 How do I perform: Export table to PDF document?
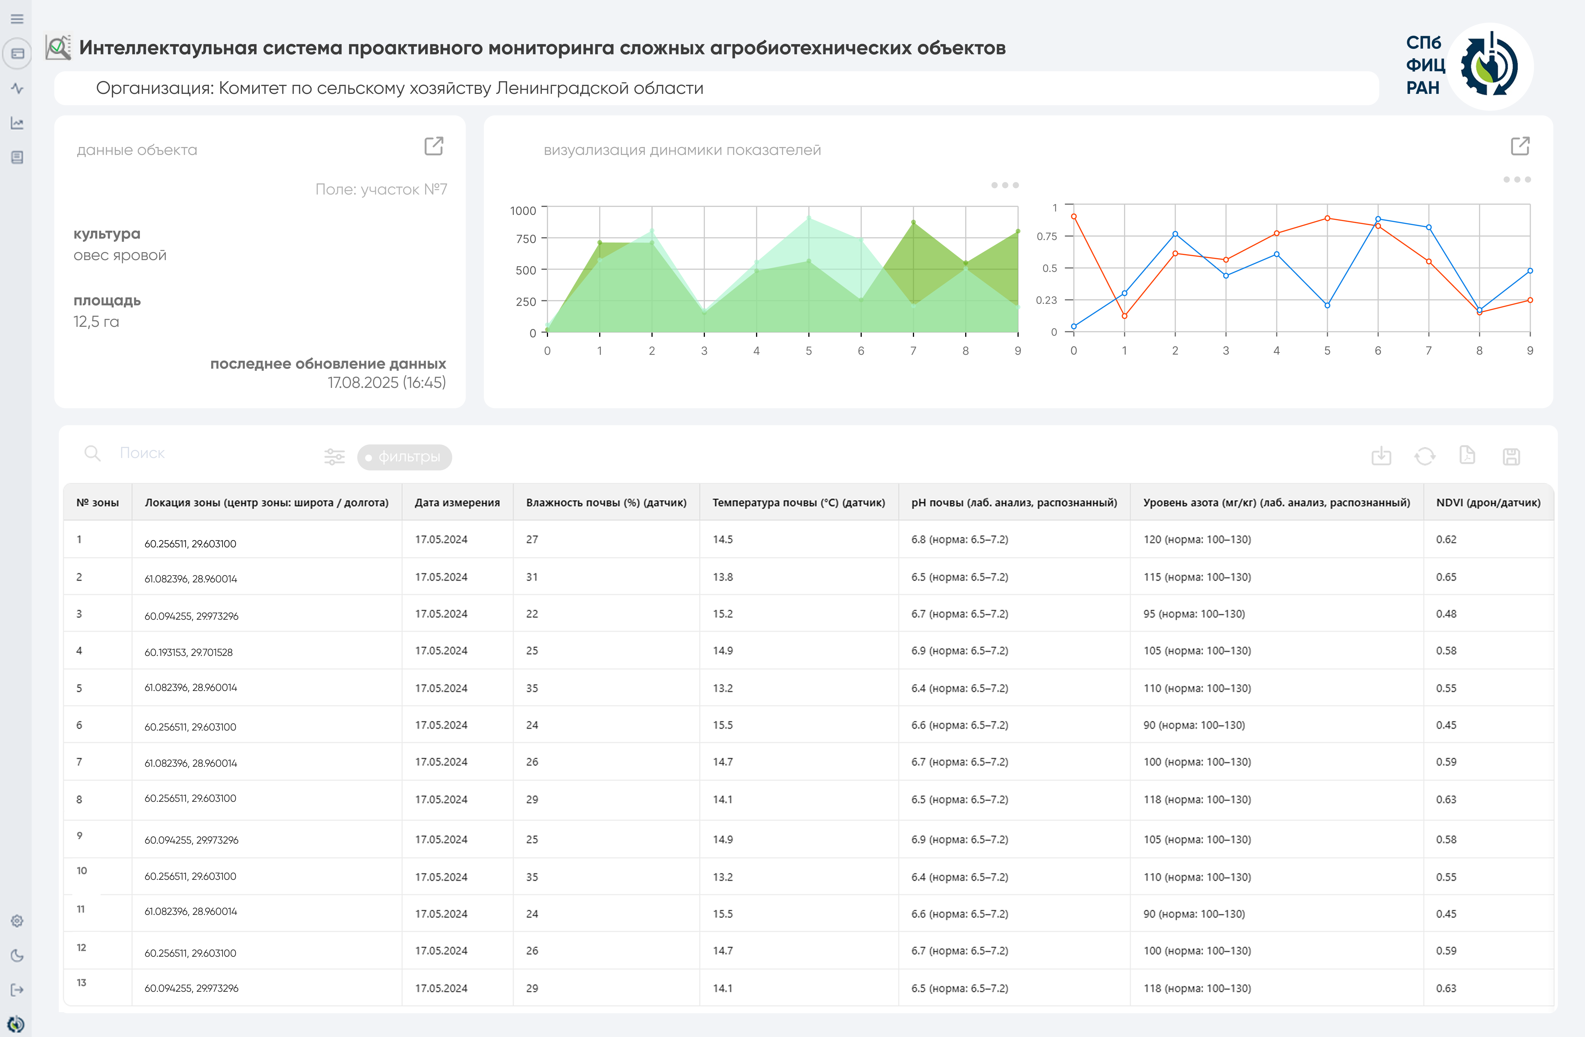pos(1467,455)
